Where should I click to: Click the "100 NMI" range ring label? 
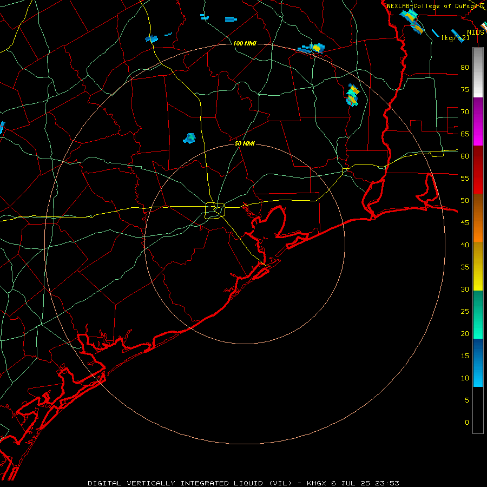[245, 43]
